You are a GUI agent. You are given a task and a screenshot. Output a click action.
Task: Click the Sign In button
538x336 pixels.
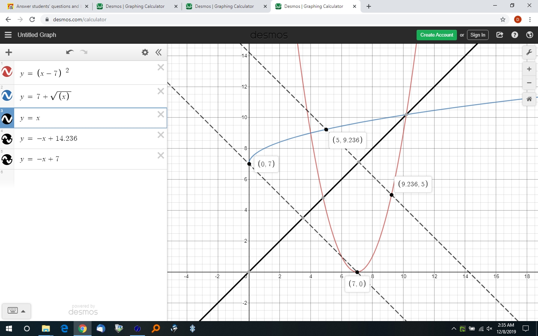point(477,35)
